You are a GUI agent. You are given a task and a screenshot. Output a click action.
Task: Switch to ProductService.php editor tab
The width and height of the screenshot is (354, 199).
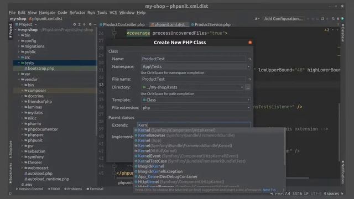(211, 24)
